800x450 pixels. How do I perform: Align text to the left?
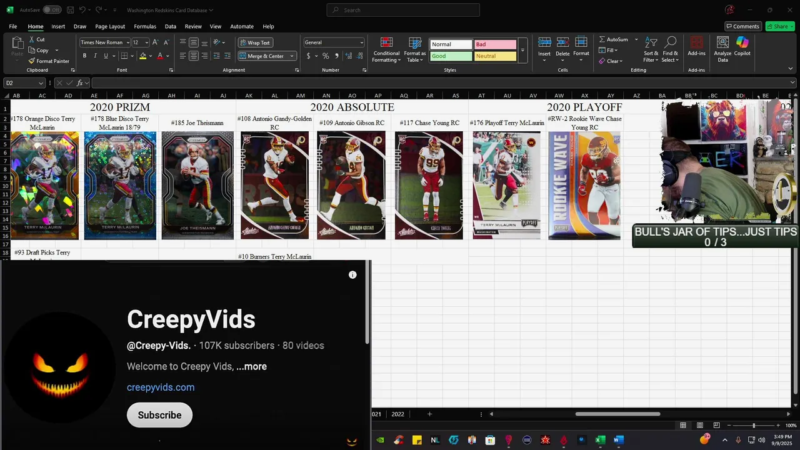[183, 56]
